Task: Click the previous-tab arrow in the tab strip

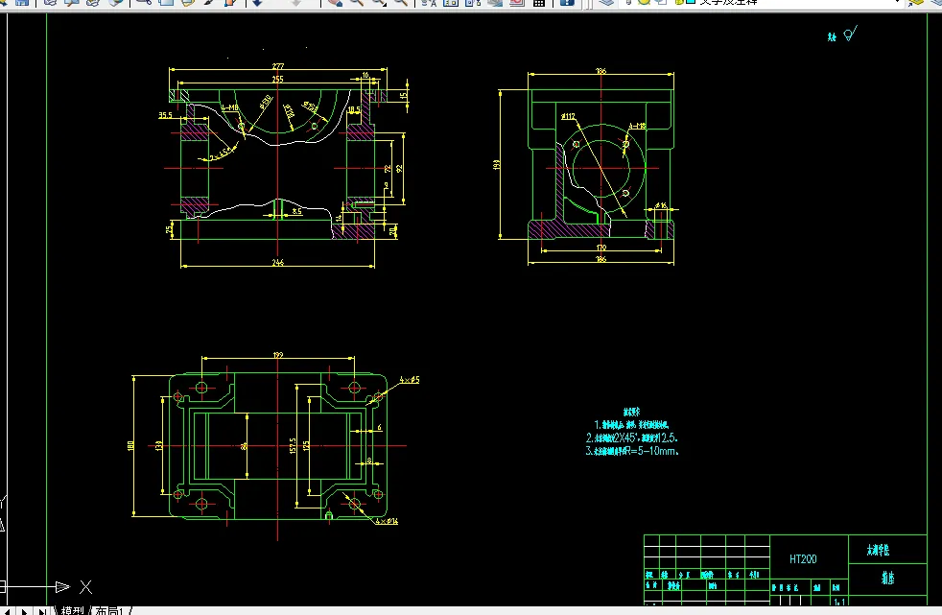Action: point(8,611)
